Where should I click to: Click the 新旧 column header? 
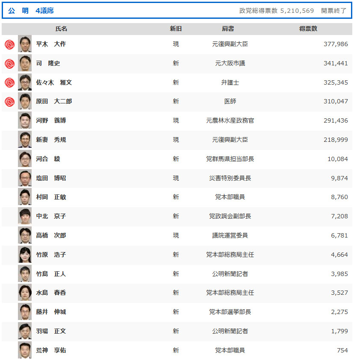tap(176, 29)
